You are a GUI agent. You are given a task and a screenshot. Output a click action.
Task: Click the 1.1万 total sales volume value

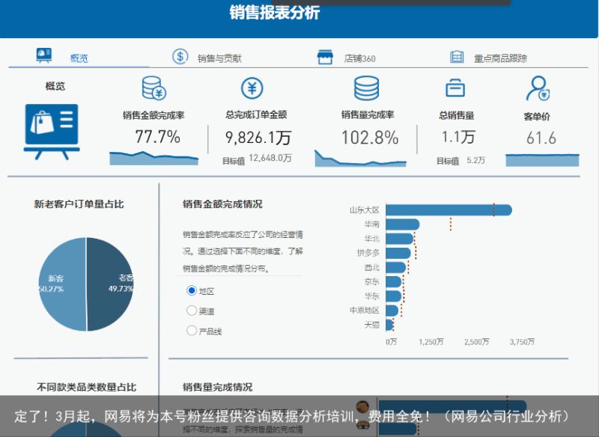coord(458,137)
